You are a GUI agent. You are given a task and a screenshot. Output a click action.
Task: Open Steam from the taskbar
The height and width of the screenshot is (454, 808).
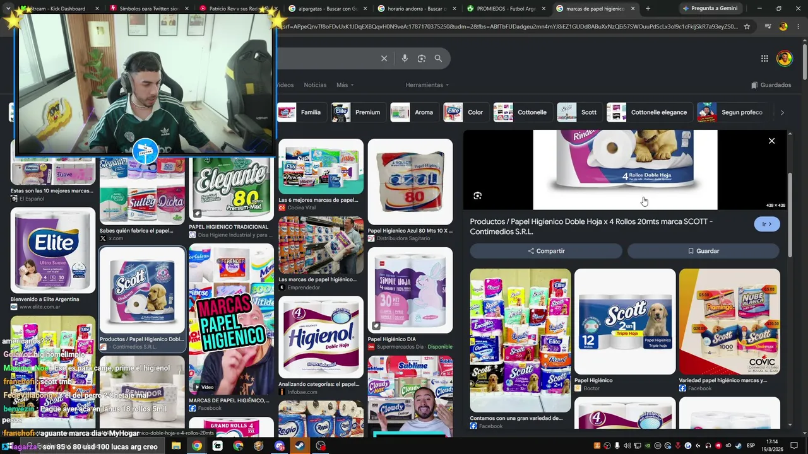300,446
